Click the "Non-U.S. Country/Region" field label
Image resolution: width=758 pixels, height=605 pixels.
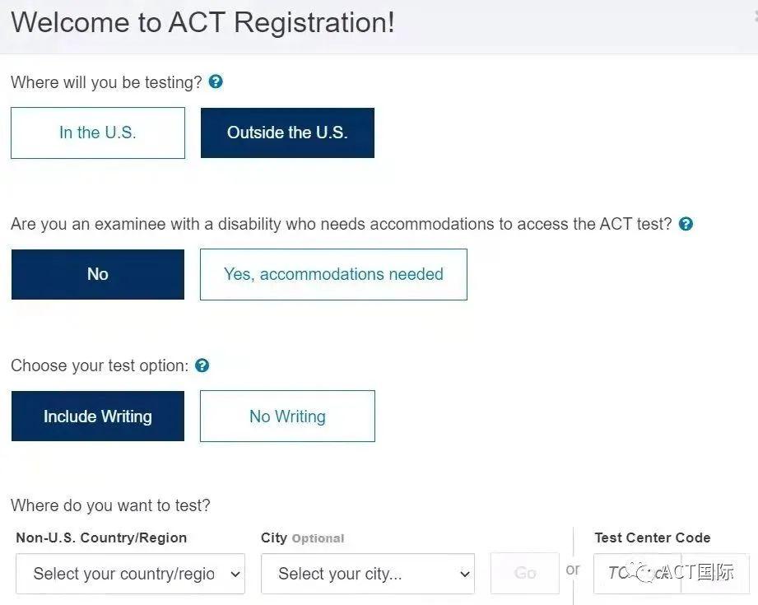tap(101, 538)
